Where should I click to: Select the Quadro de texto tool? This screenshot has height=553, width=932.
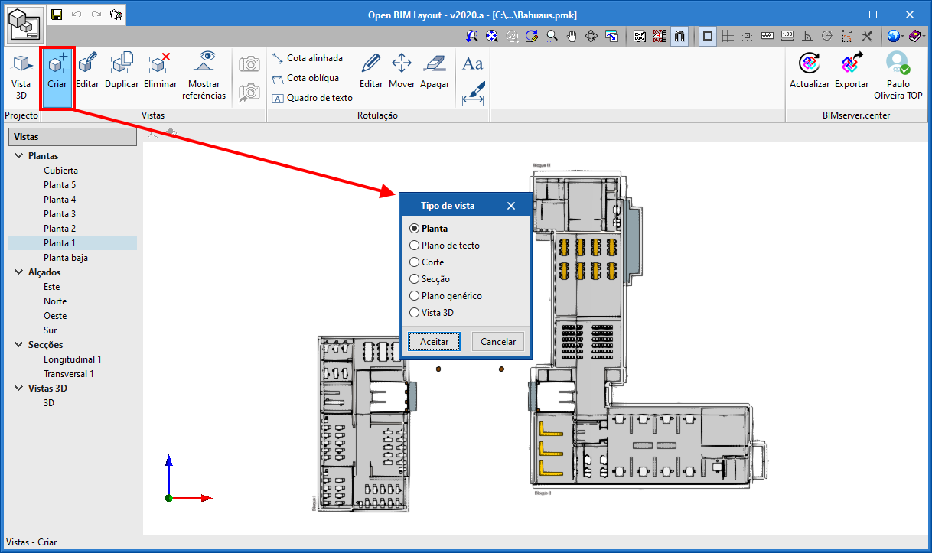pos(314,98)
